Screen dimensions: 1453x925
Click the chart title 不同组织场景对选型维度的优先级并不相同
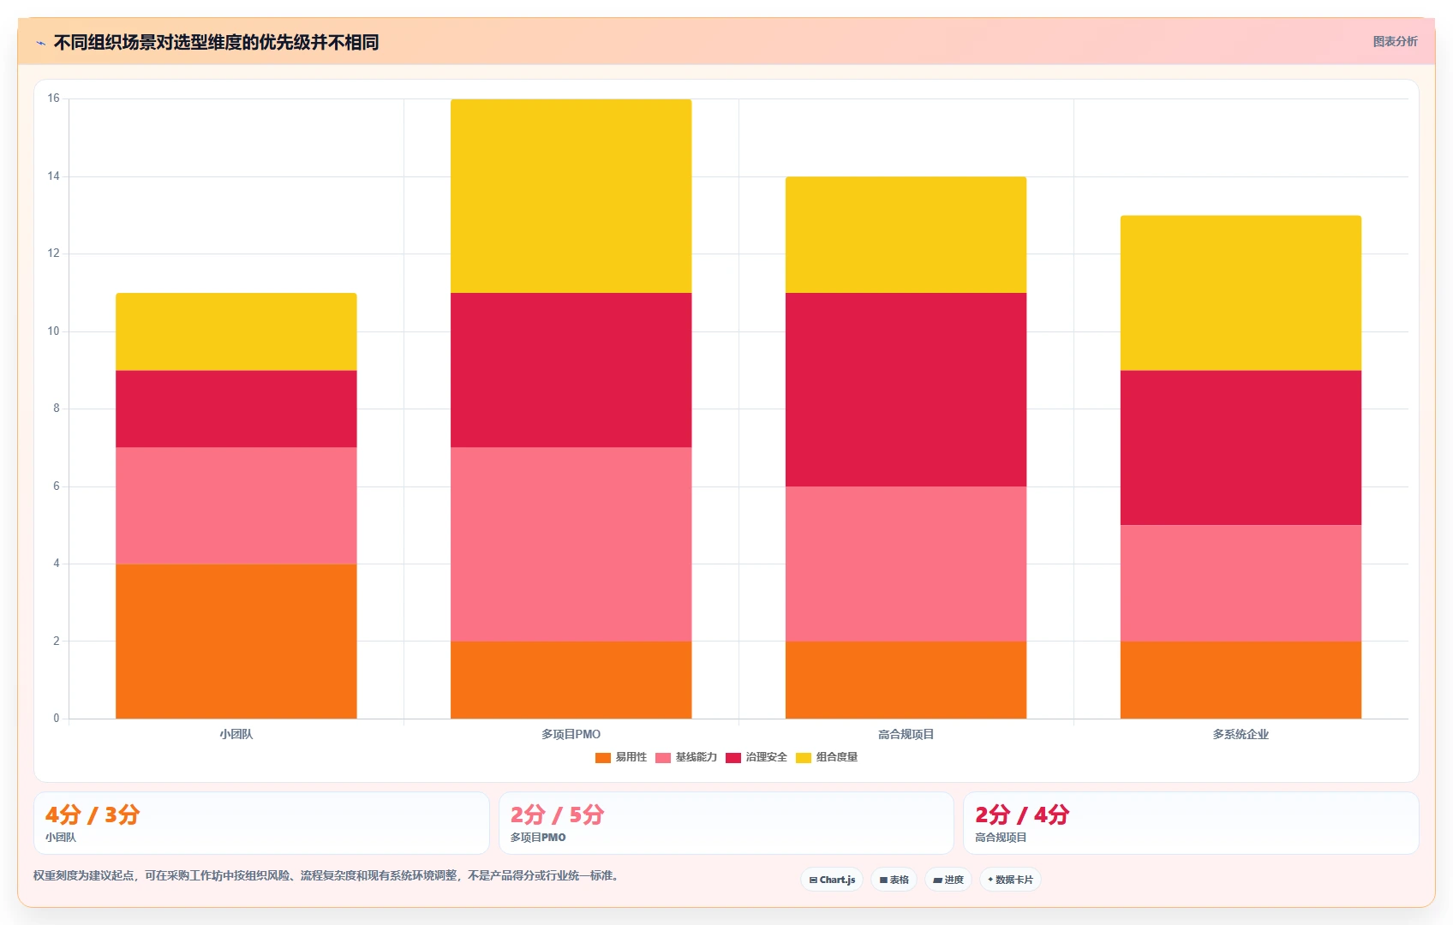click(216, 42)
